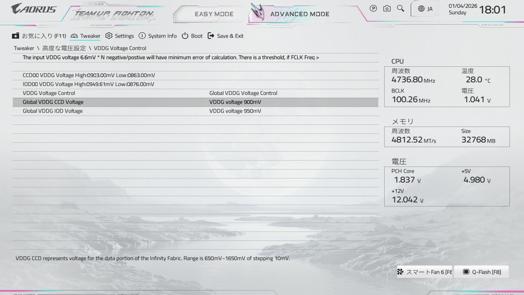The height and width of the screenshot is (295, 524).
Task: Take a screenshot with the camera icon
Action: (x=387, y=8)
